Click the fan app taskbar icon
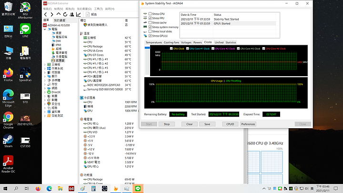 104,188
